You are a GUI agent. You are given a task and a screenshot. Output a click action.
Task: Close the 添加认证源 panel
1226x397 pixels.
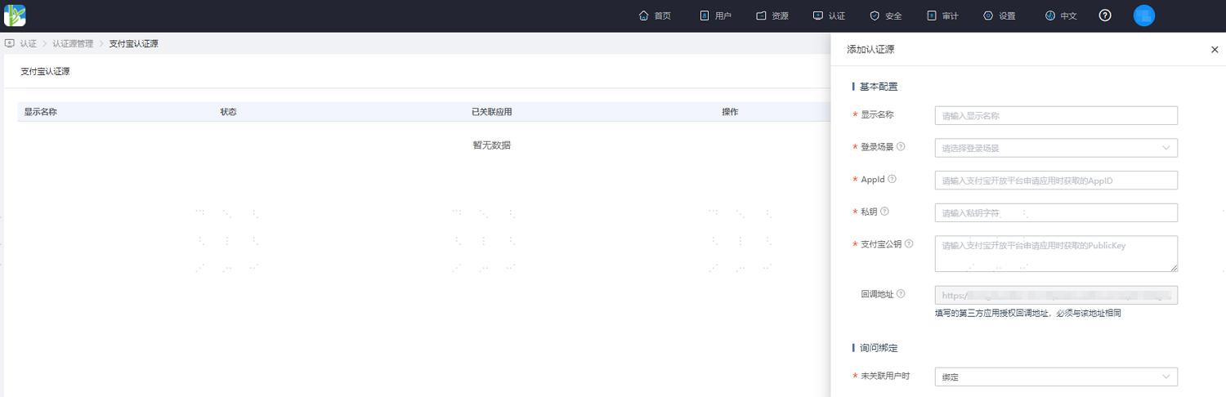coord(1215,50)
